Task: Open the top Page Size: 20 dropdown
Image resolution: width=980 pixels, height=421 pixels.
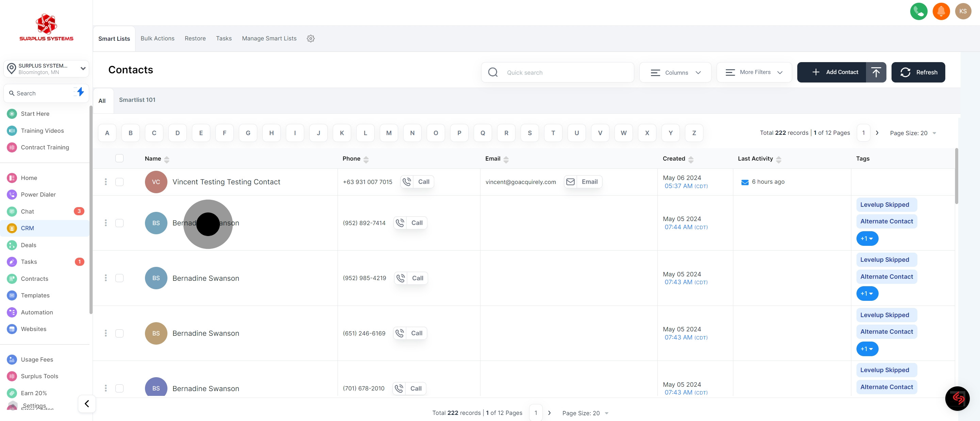Action: coord(913,133)
